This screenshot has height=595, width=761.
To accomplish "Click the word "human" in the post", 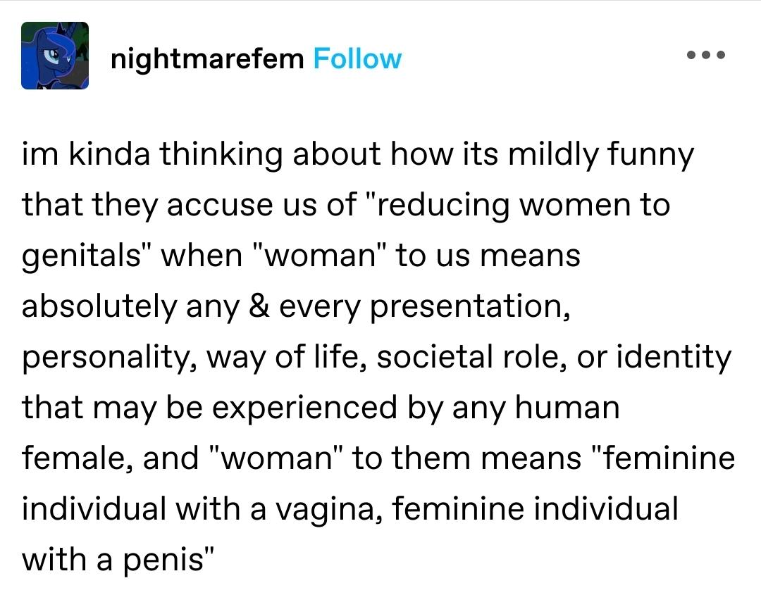I will 567,407.
